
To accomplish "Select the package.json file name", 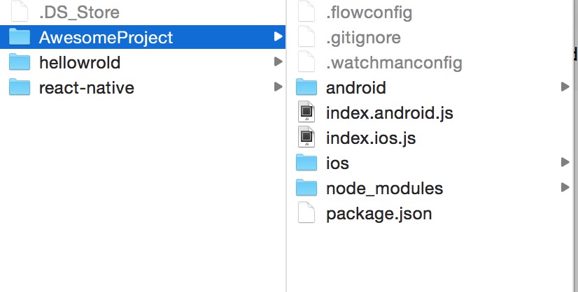I will click(379, 214).
